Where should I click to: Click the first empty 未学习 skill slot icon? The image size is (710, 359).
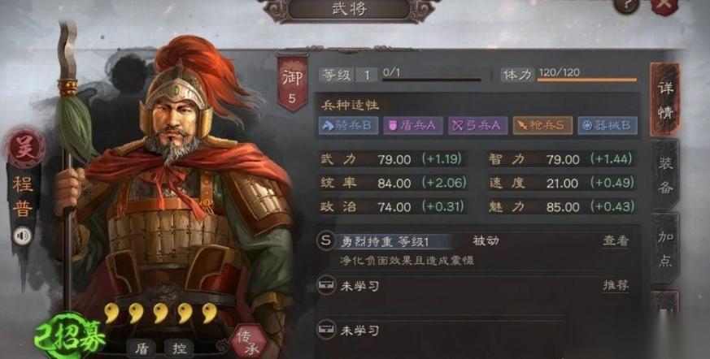click(x=325, y=286)
